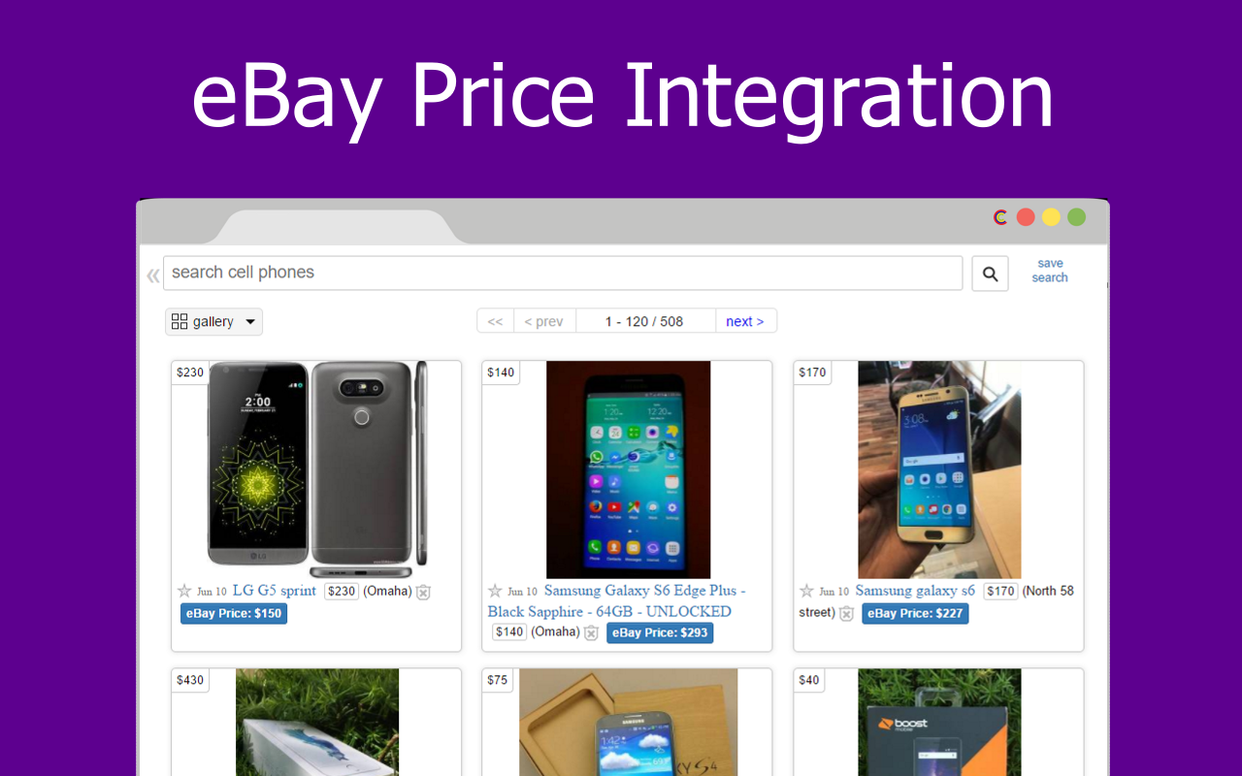Hide the Galaxy S6 Edge Plus posting
Screen dimensions: 1242x776
point(591,632)
